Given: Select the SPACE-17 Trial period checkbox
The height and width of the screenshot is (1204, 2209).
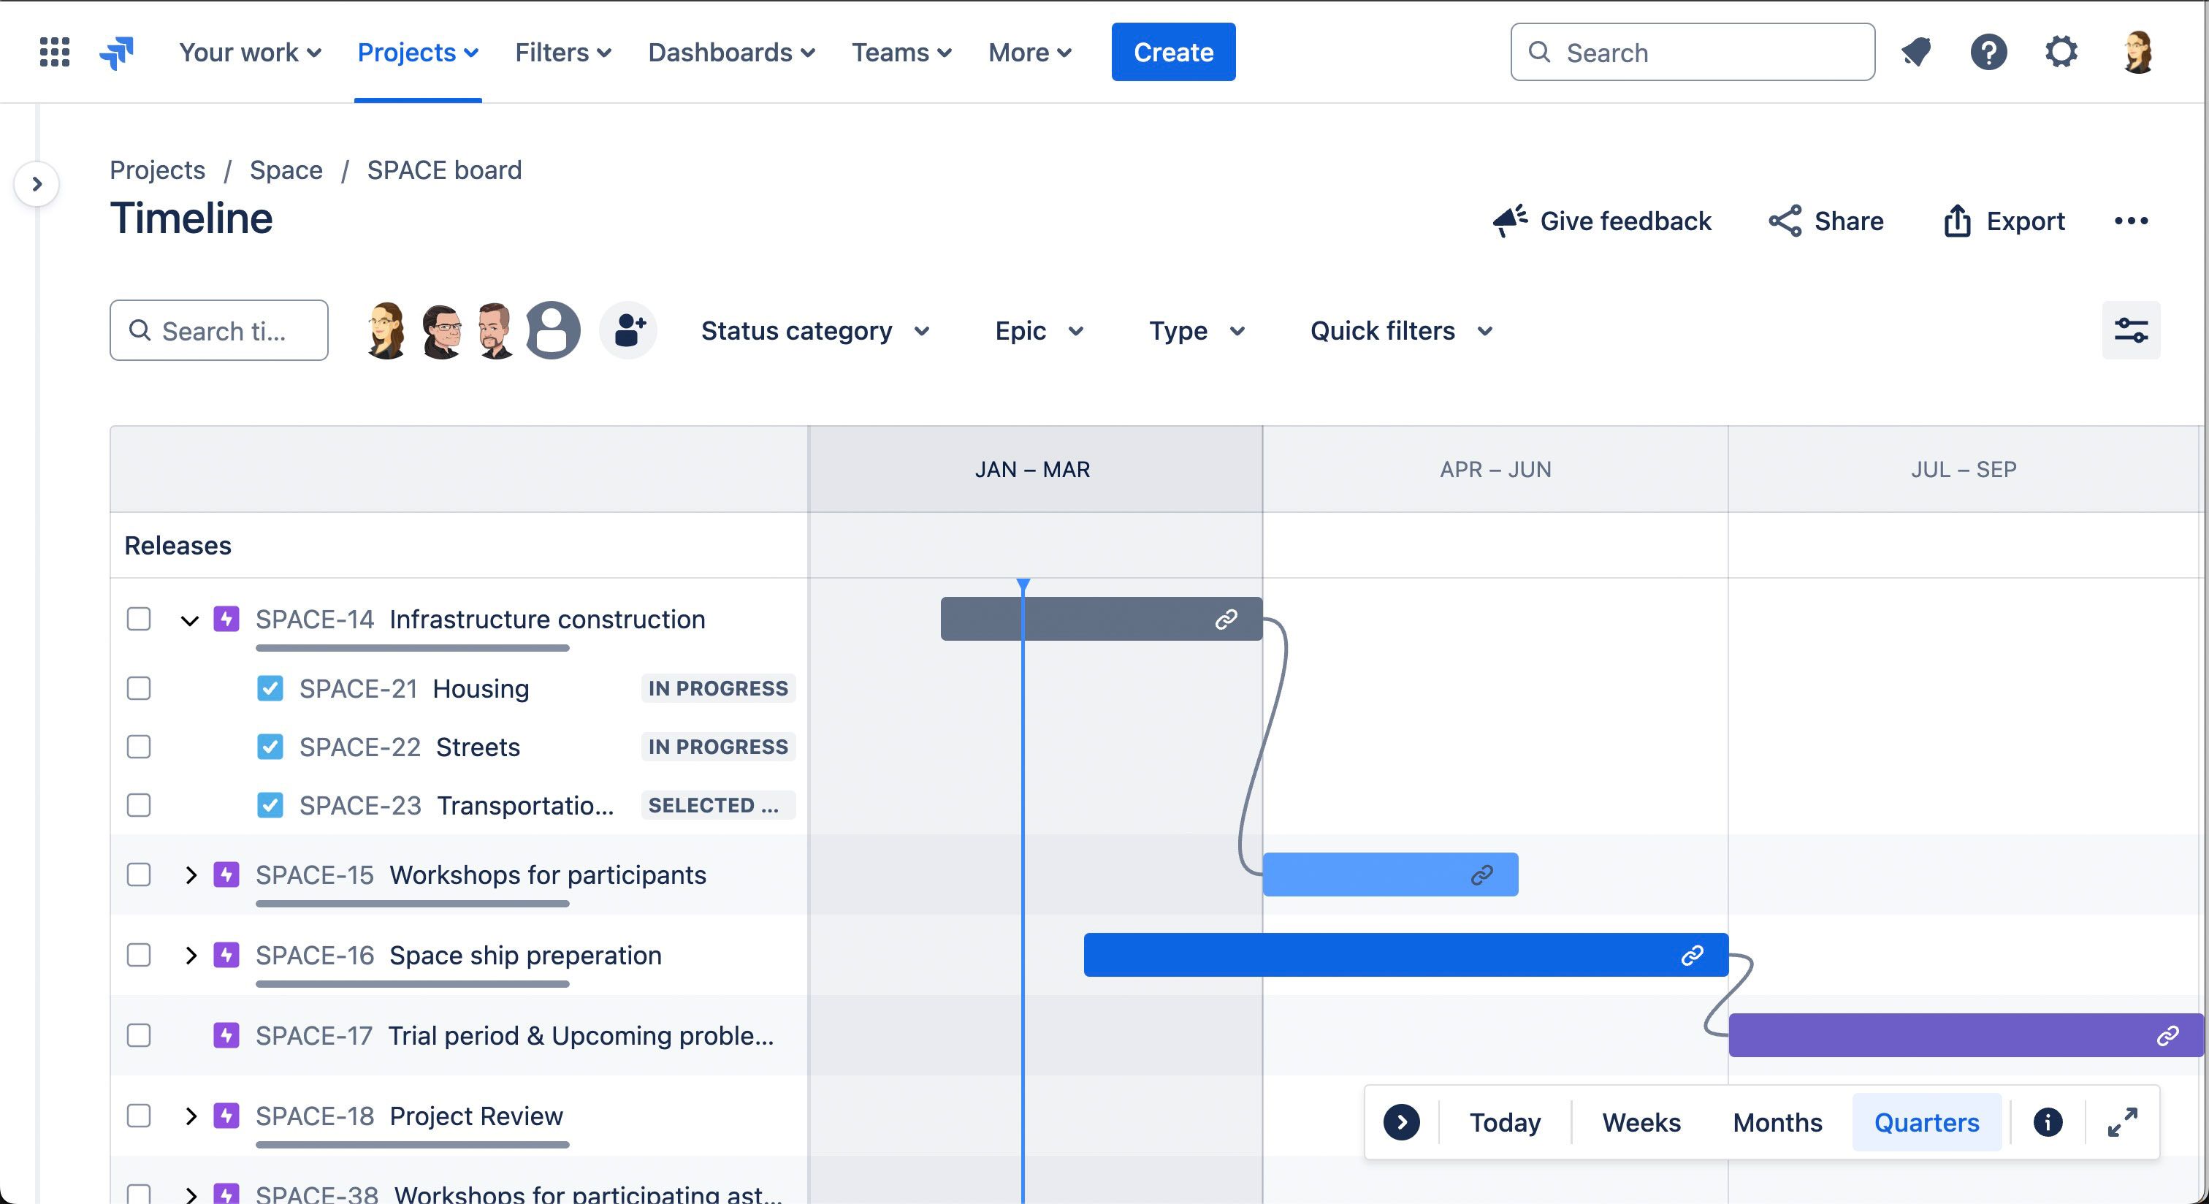Looking at the screenshot, I should [x=139, y=1035].
